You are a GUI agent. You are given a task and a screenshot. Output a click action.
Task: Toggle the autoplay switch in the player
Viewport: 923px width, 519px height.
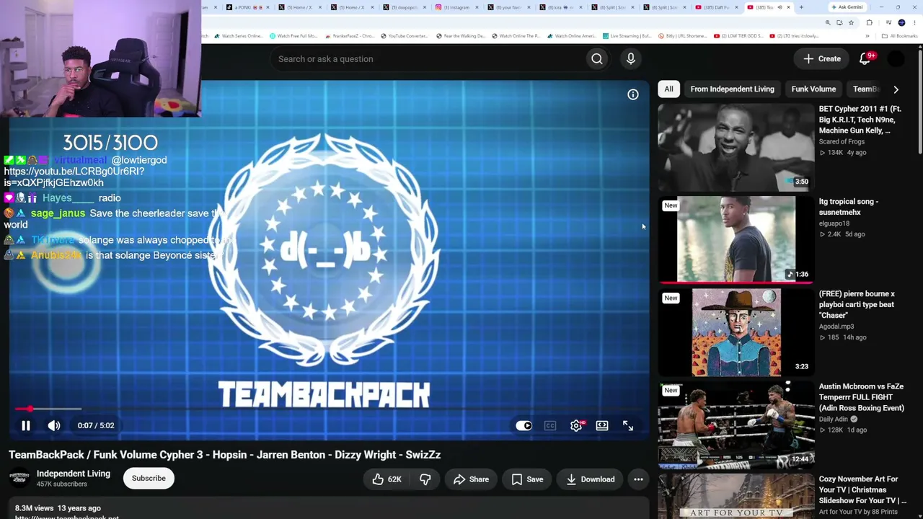[x=524, y=425]
